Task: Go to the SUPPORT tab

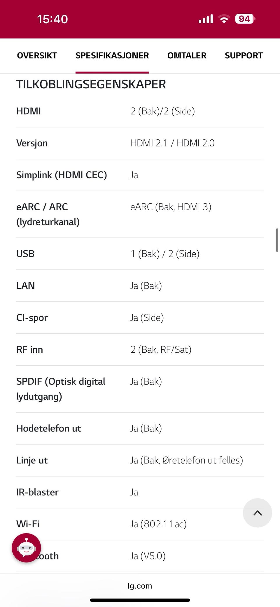Action: 244,55
